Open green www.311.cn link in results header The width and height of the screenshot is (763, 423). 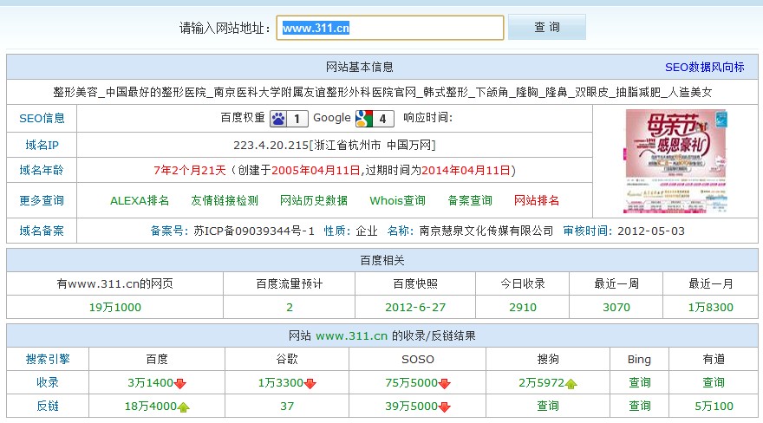351,336
